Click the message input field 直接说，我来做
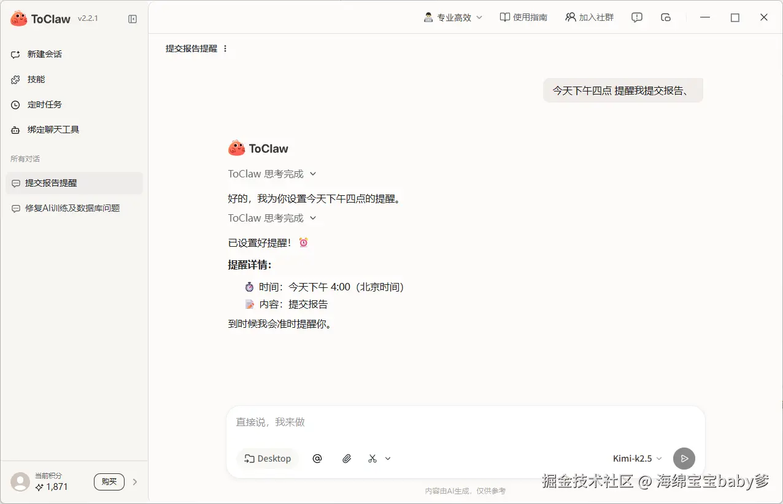The image size is (783, 504). coord(465,422)
